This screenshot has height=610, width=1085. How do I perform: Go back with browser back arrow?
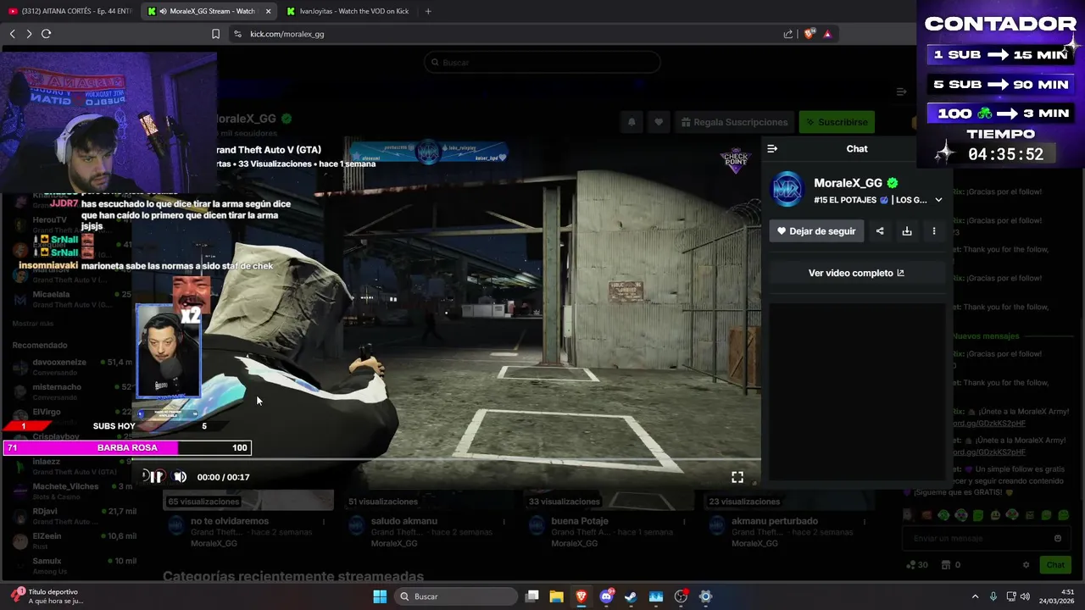[12, 34]
